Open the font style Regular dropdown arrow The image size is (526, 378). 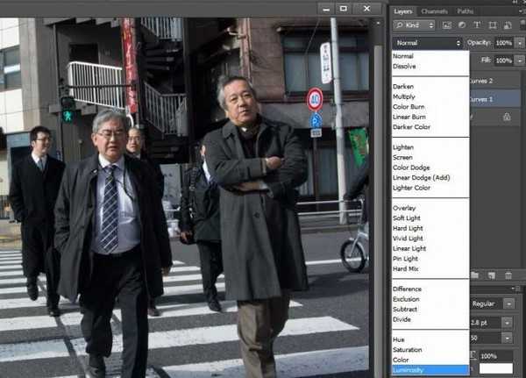pos(508,303)
